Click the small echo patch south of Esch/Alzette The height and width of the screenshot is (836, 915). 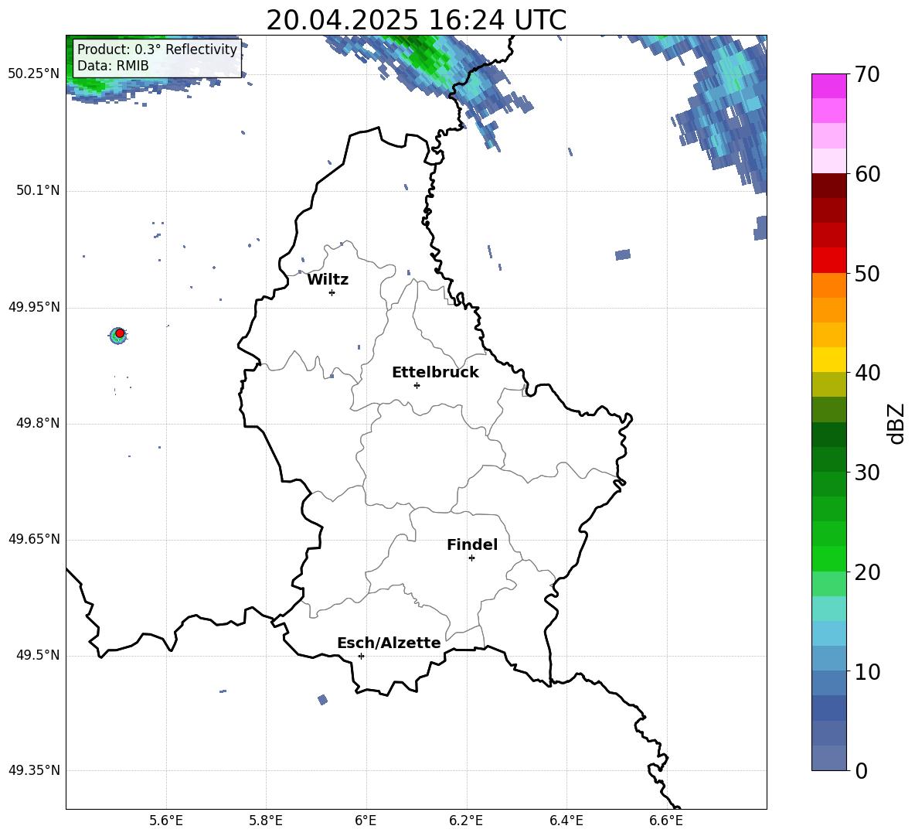click(323, 700)
